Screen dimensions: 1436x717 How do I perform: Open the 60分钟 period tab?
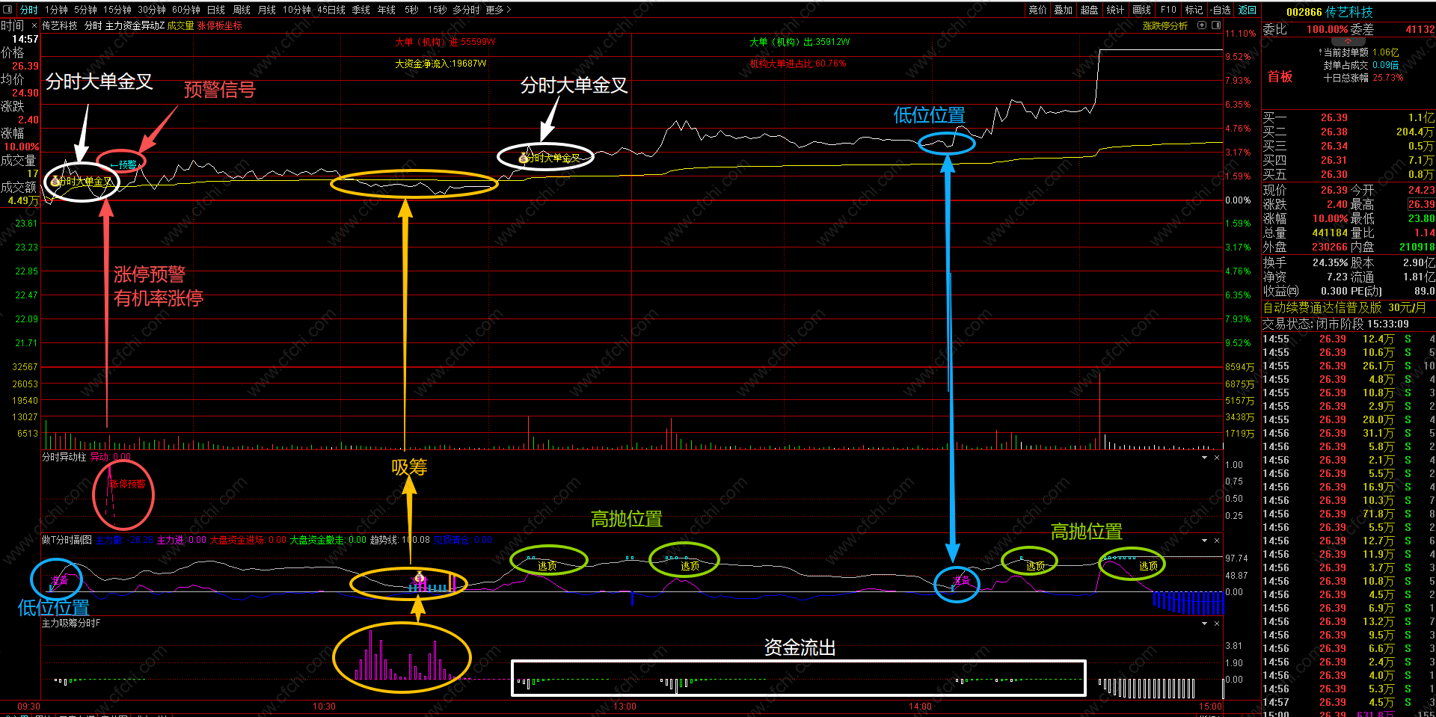coord(185,10)
